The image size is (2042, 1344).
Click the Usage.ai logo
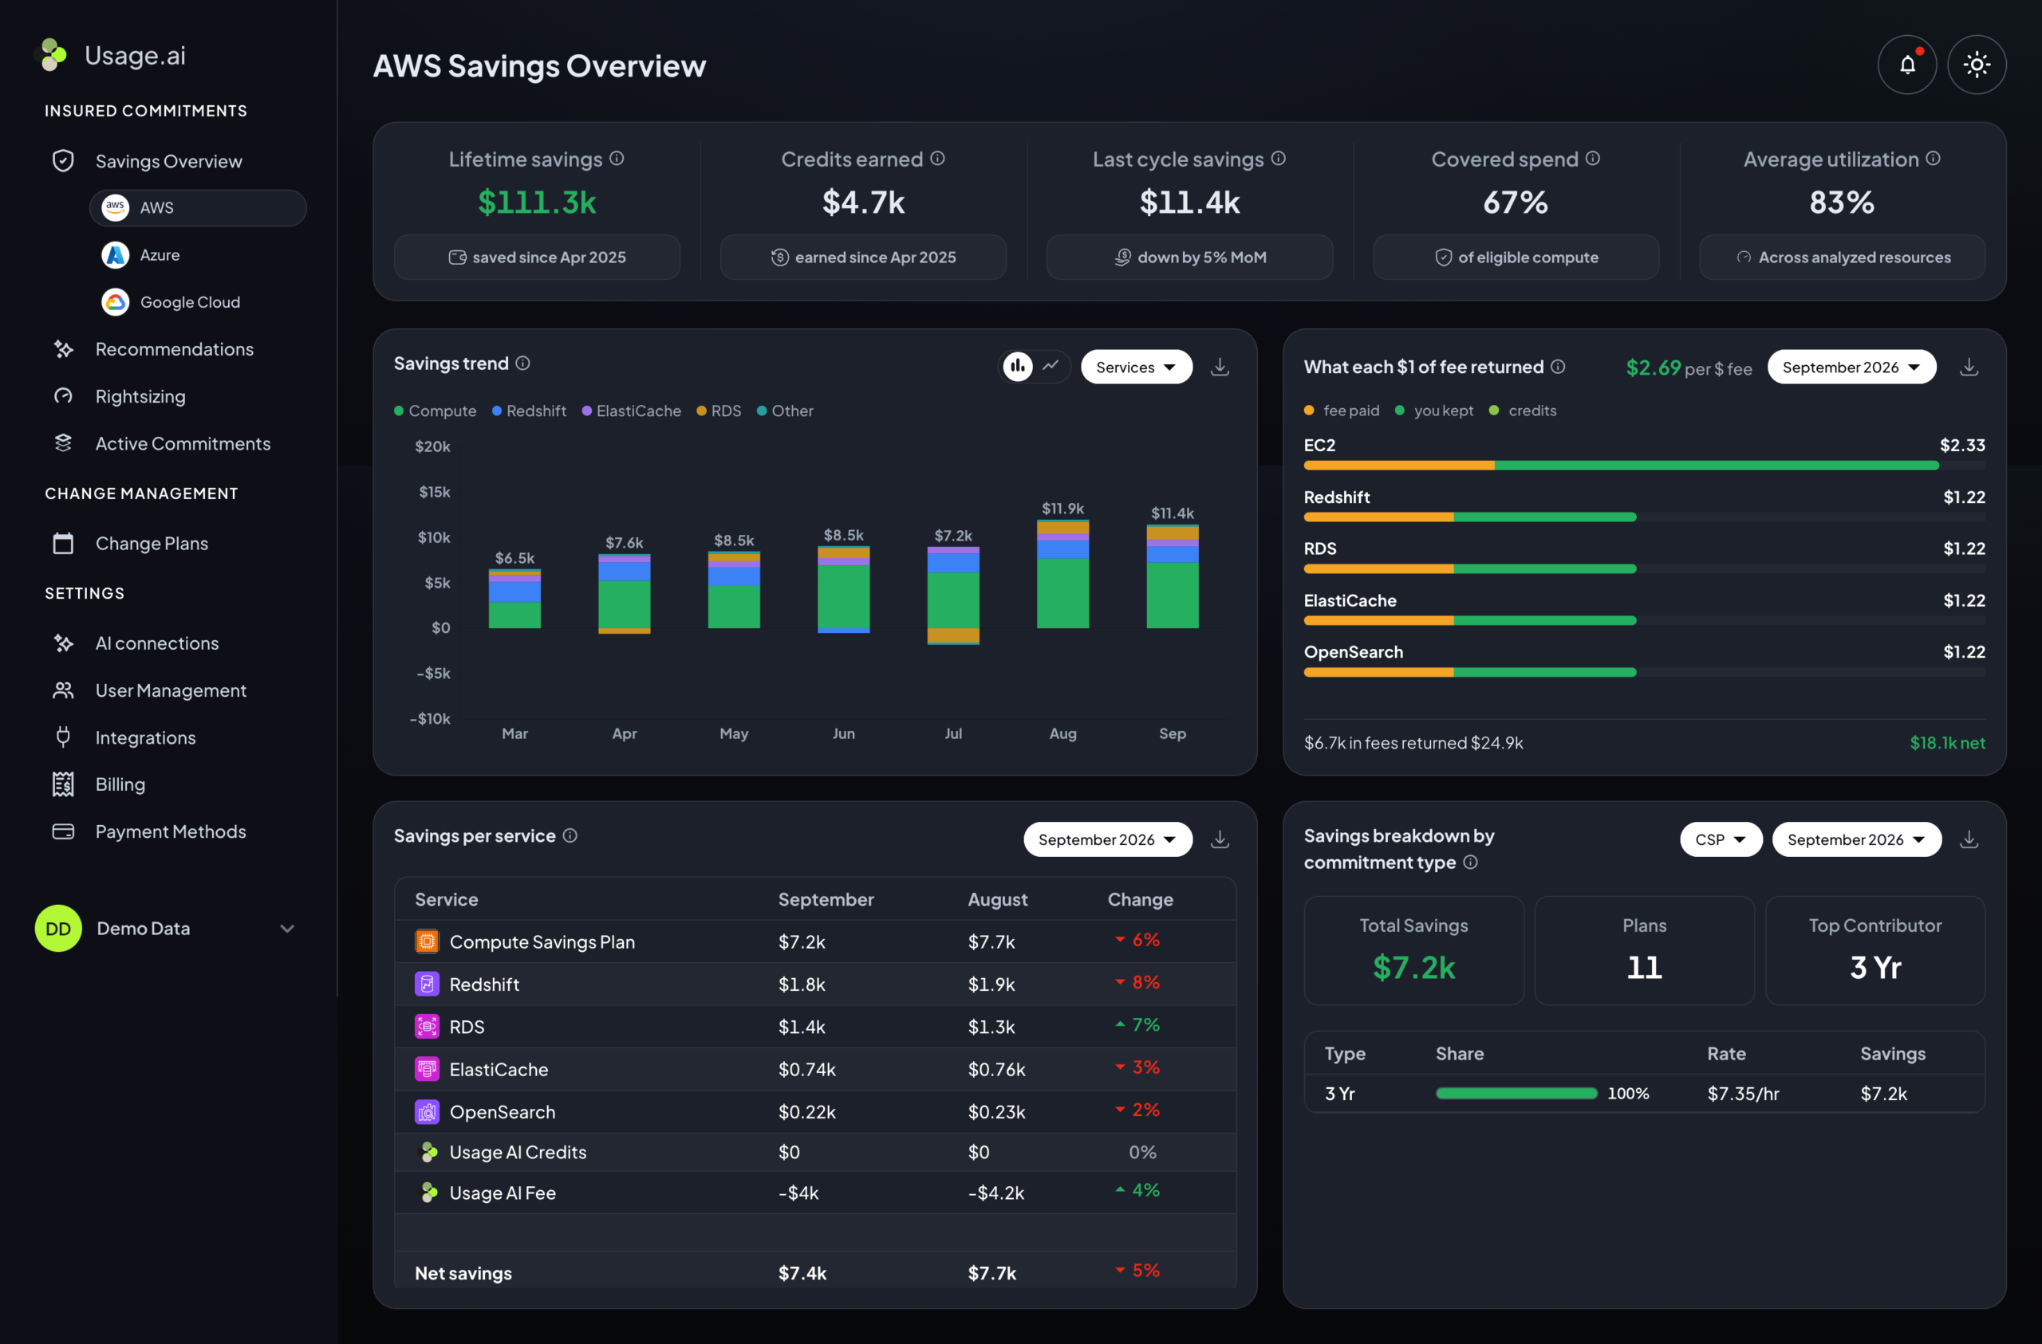point(112,56)
